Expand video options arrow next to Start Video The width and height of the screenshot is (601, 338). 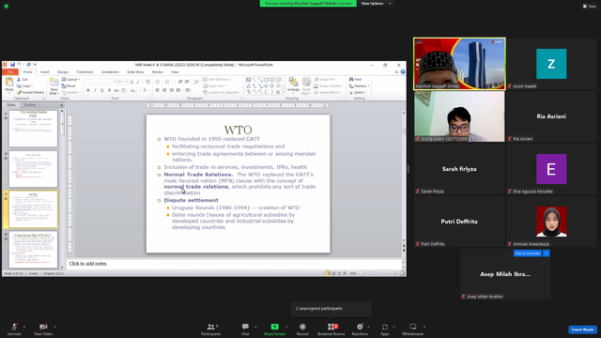(54, 327)
